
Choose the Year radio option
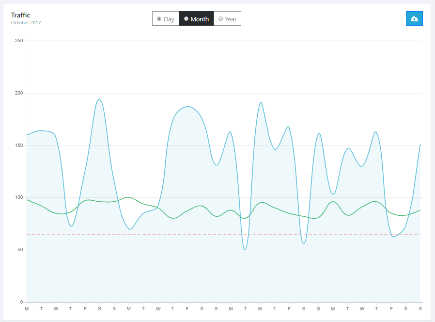pos(228,18)
